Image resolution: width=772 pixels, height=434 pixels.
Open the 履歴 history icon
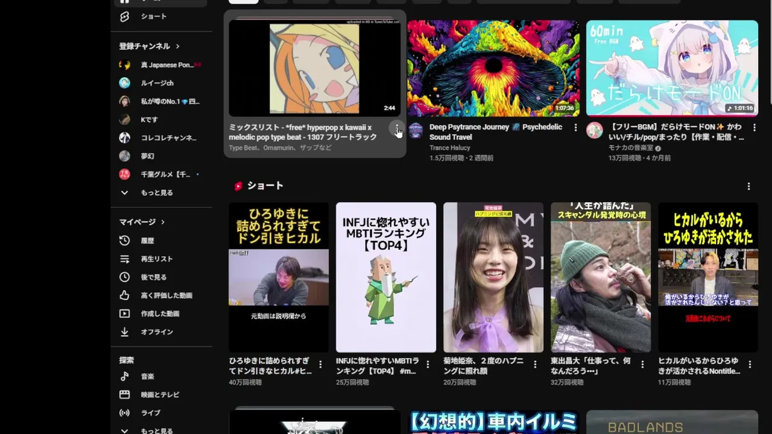(x=124, y=241)
